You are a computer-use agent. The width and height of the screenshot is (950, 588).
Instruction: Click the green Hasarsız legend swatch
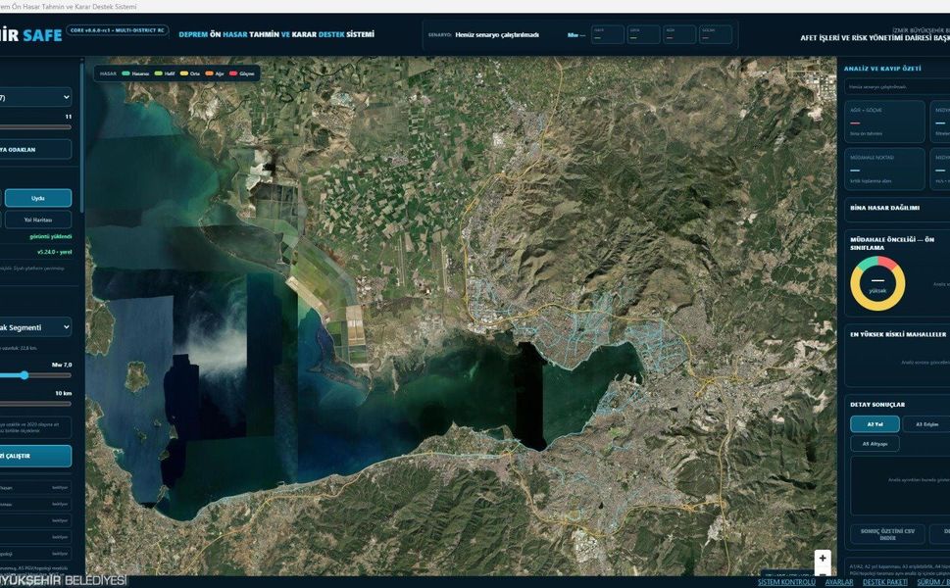point(126,73)
